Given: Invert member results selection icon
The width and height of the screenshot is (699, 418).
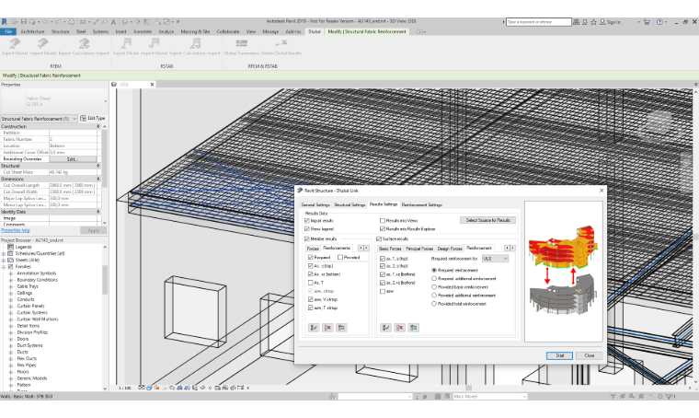Looking at the screenshot, I should (341, 328).
